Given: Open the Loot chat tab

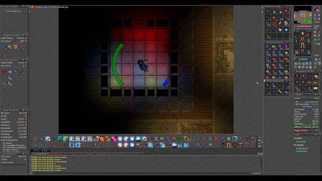Looking at the screenshot, I should 73,154.
